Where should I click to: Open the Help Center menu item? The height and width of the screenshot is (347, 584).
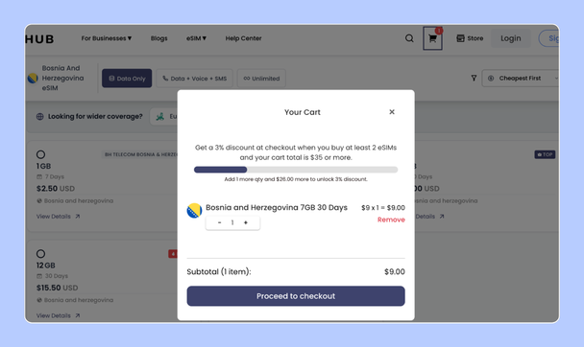[243, 38]
